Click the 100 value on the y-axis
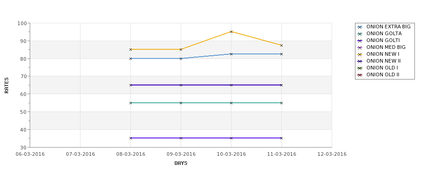 [22, 23]
